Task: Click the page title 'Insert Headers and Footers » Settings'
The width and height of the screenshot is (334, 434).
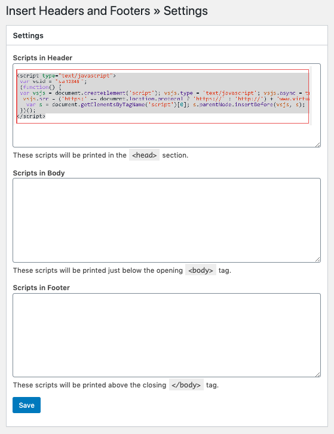Action: coord(107,11)
